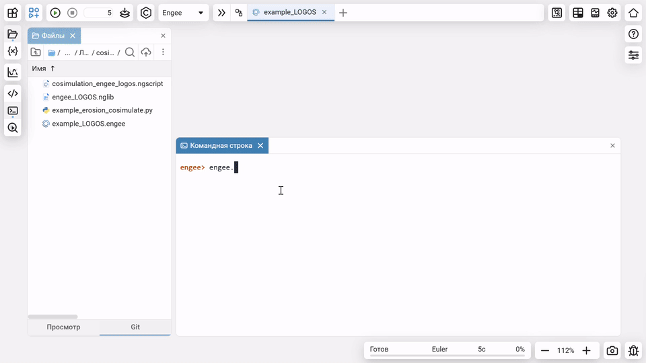Click the root folder breadcrumb icon
This screenshot has width=646, height=363.
tap(52, 52)
